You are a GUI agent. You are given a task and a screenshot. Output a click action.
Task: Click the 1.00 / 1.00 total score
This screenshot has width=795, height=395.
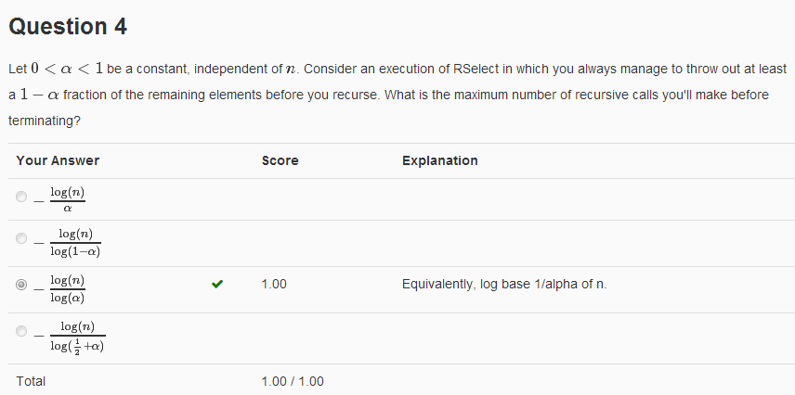[293, 381]
